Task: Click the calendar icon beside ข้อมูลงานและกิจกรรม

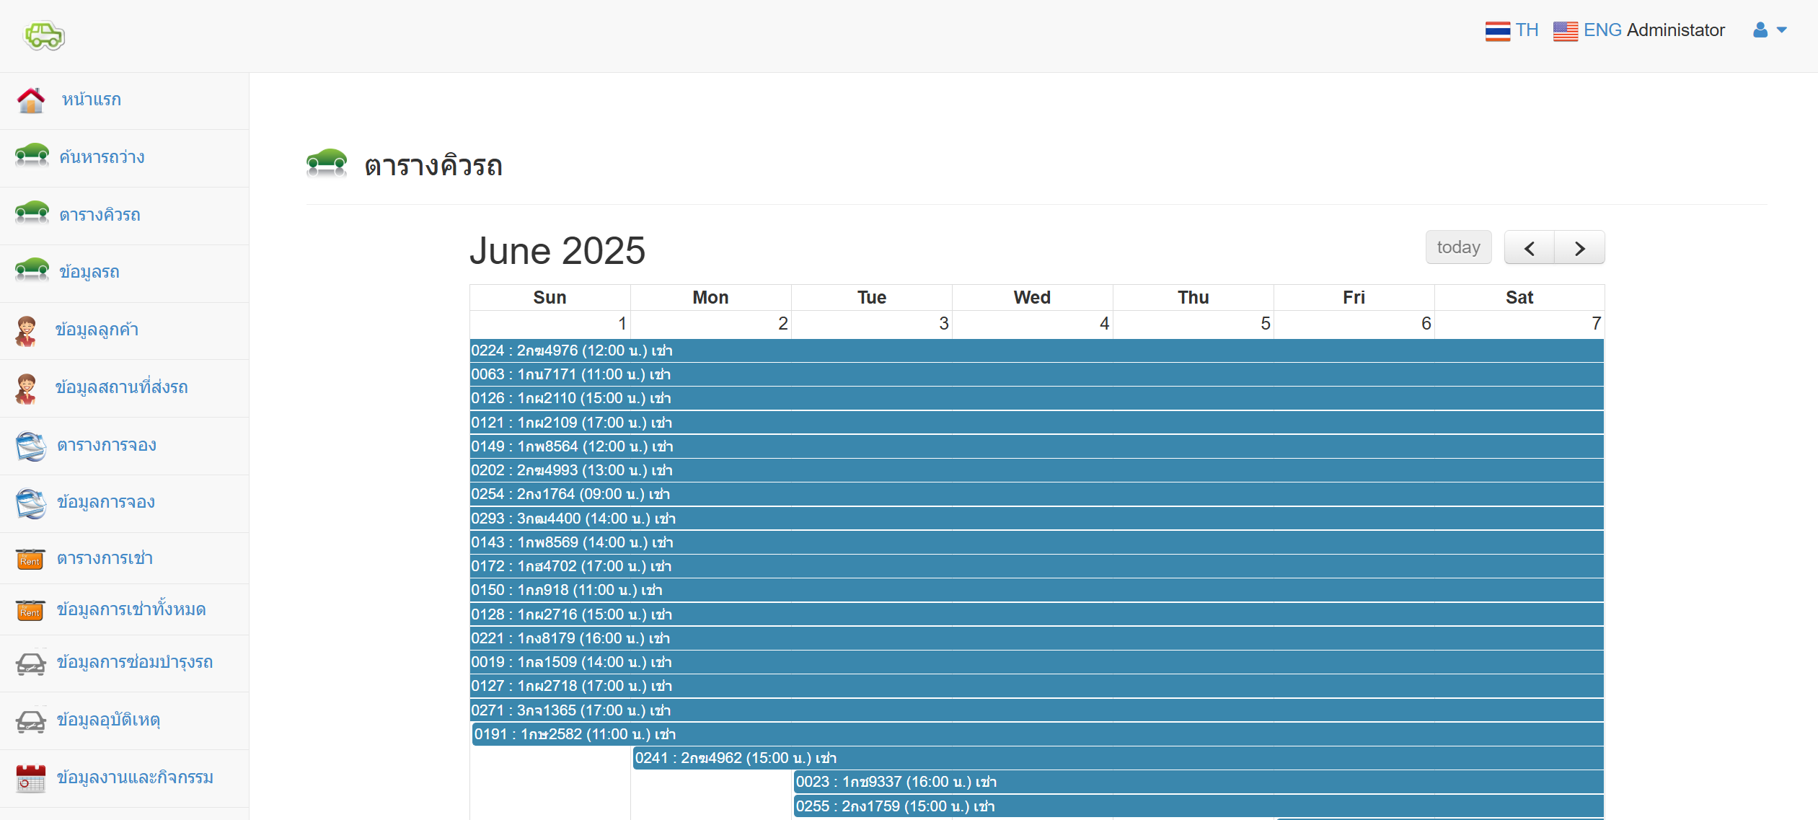Action: click(x=30, y=778)
